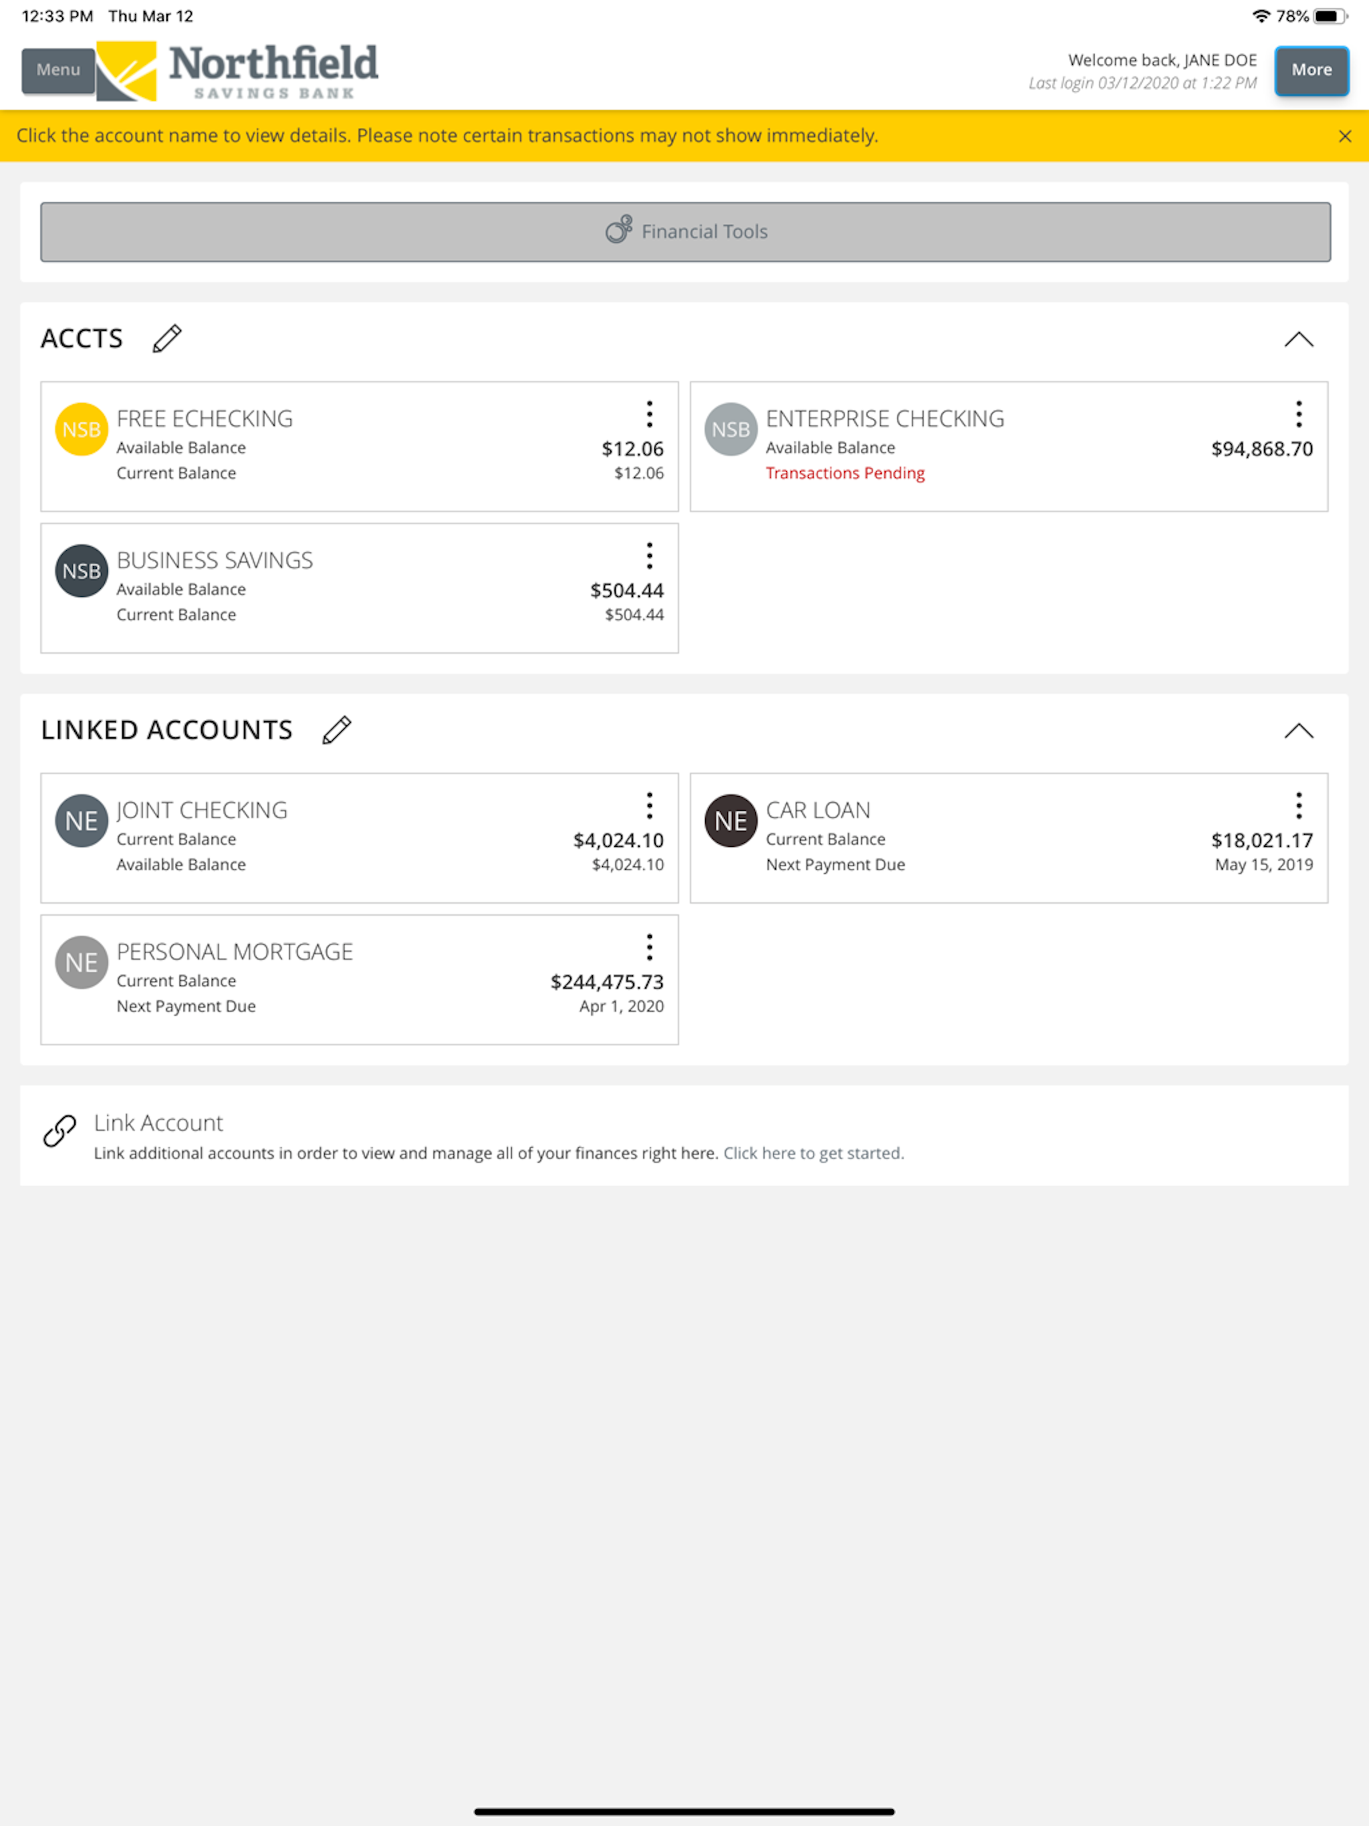The width and height of the screenshot is (1369, 1826).
Task: Click here to get started link
Action: [x=814, y=1153]
